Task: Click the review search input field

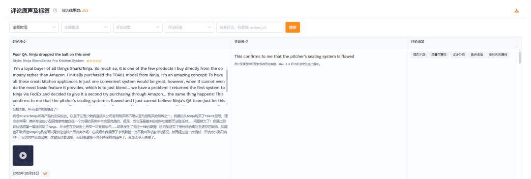Action: point(250,28)
